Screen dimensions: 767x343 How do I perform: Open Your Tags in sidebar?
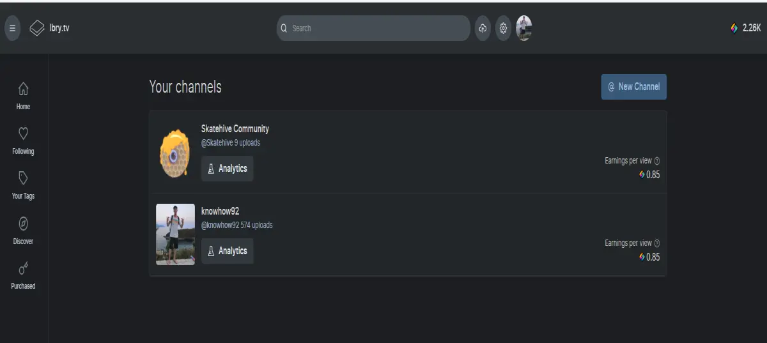pos(23,185)
